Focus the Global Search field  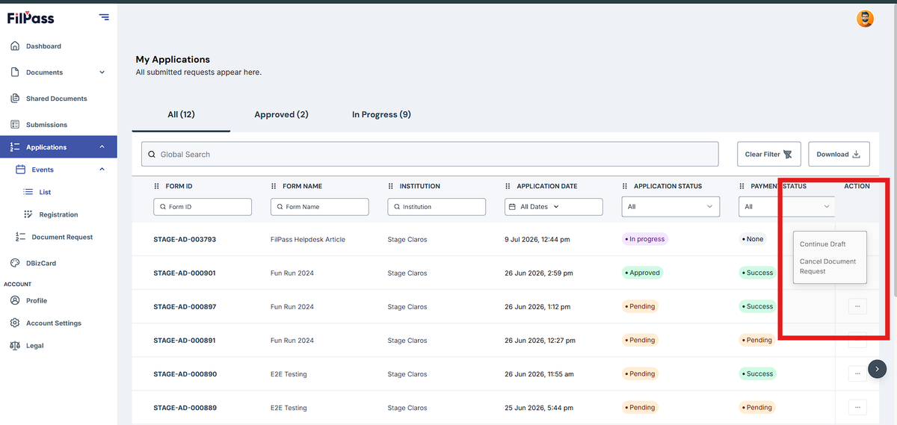(x=430, y=155)
